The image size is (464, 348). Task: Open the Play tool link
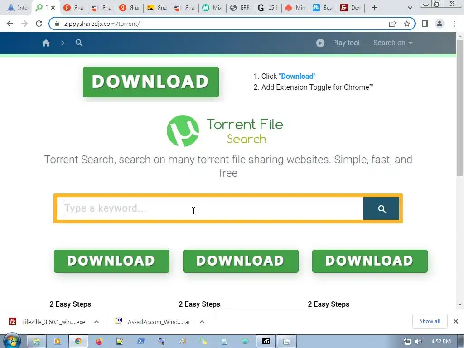346,43
